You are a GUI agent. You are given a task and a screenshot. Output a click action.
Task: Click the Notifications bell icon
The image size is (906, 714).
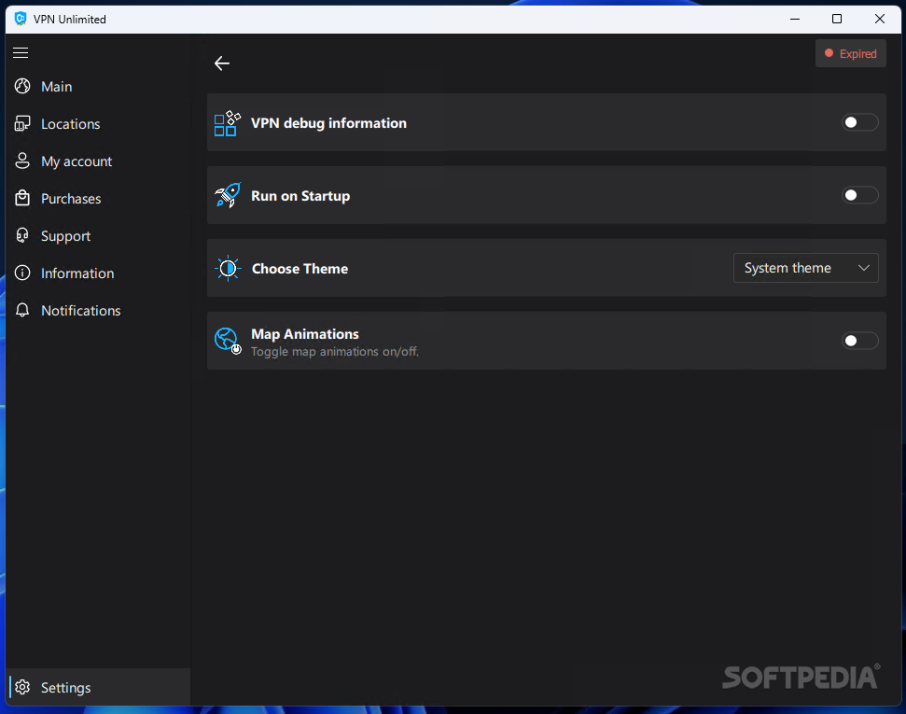(x=22, y=311)
